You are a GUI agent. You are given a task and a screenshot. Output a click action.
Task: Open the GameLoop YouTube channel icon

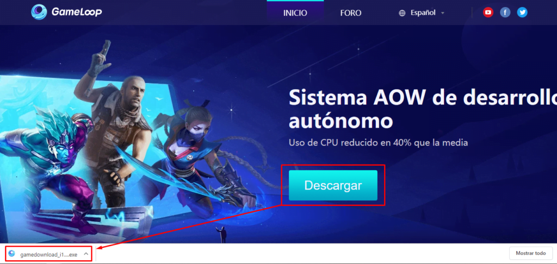click(x=488, y=13)
